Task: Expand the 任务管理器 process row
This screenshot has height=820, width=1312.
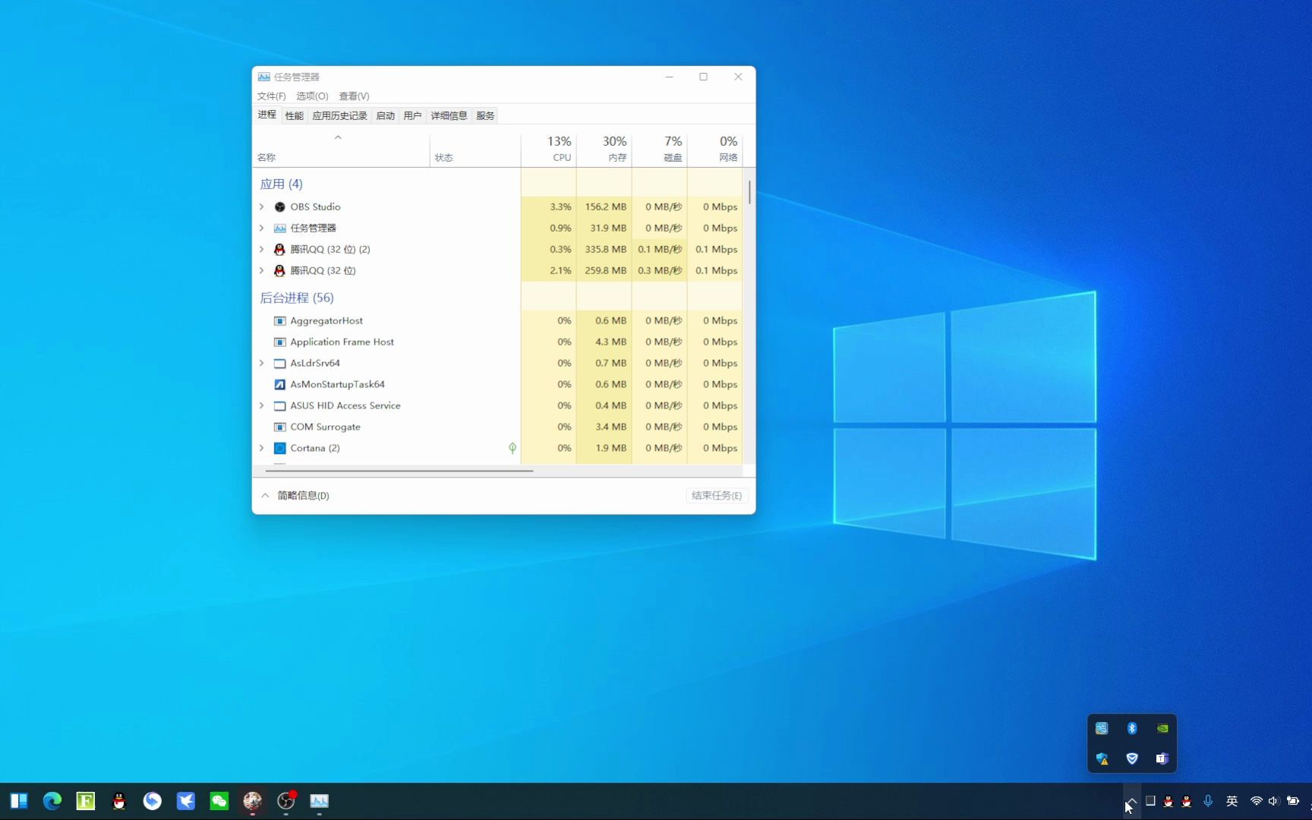Action: tap(262, 228)
